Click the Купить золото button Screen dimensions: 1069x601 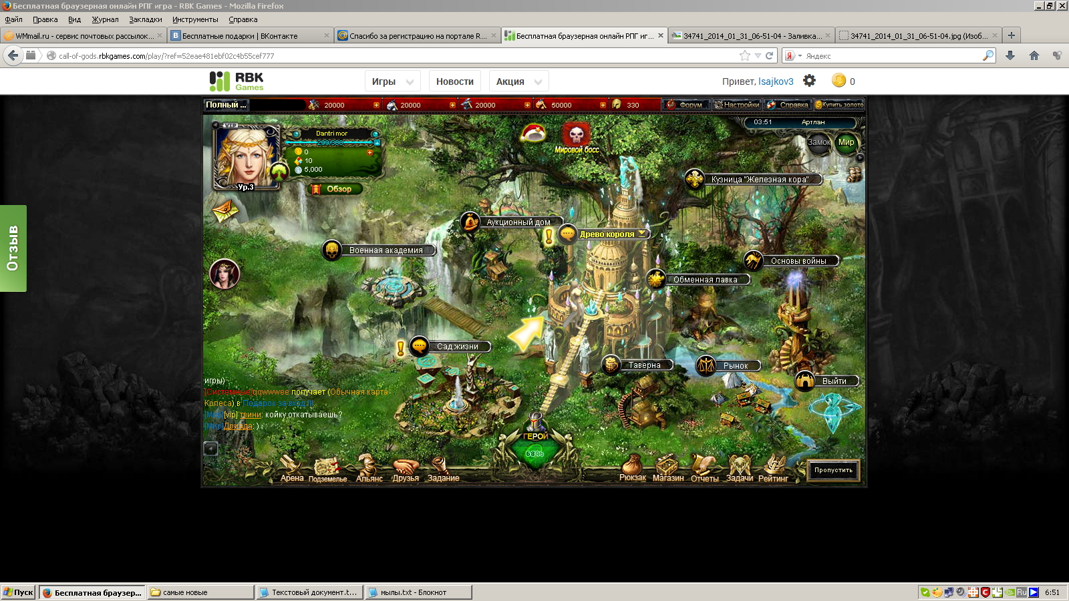(x=839, y=105)
